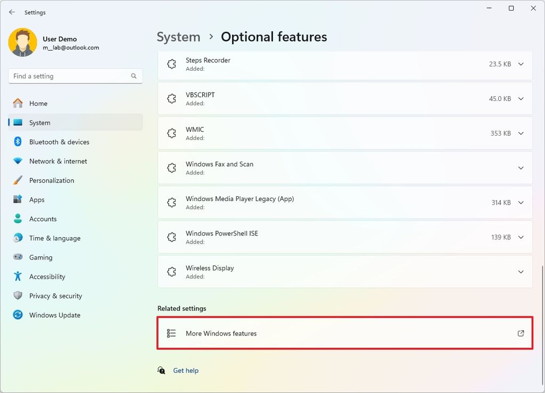Open More Windows features
This screenshot has width=545, height=393.
pos(345,333)
